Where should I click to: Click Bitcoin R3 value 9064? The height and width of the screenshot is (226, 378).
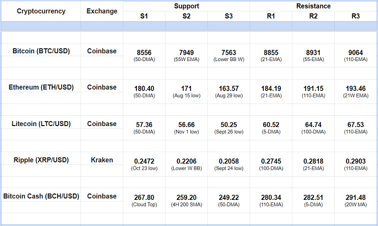coord(356,51)
